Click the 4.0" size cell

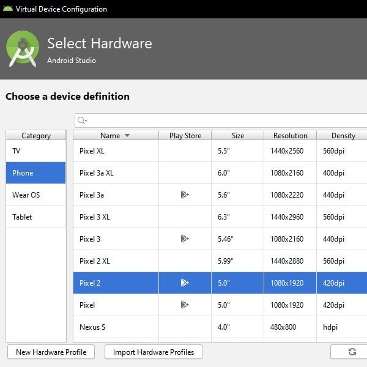coord(237,327)
